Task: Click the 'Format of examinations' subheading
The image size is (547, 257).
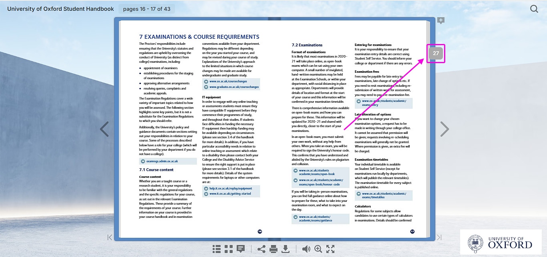Action: pyautogui.click(x=309, y=52)
